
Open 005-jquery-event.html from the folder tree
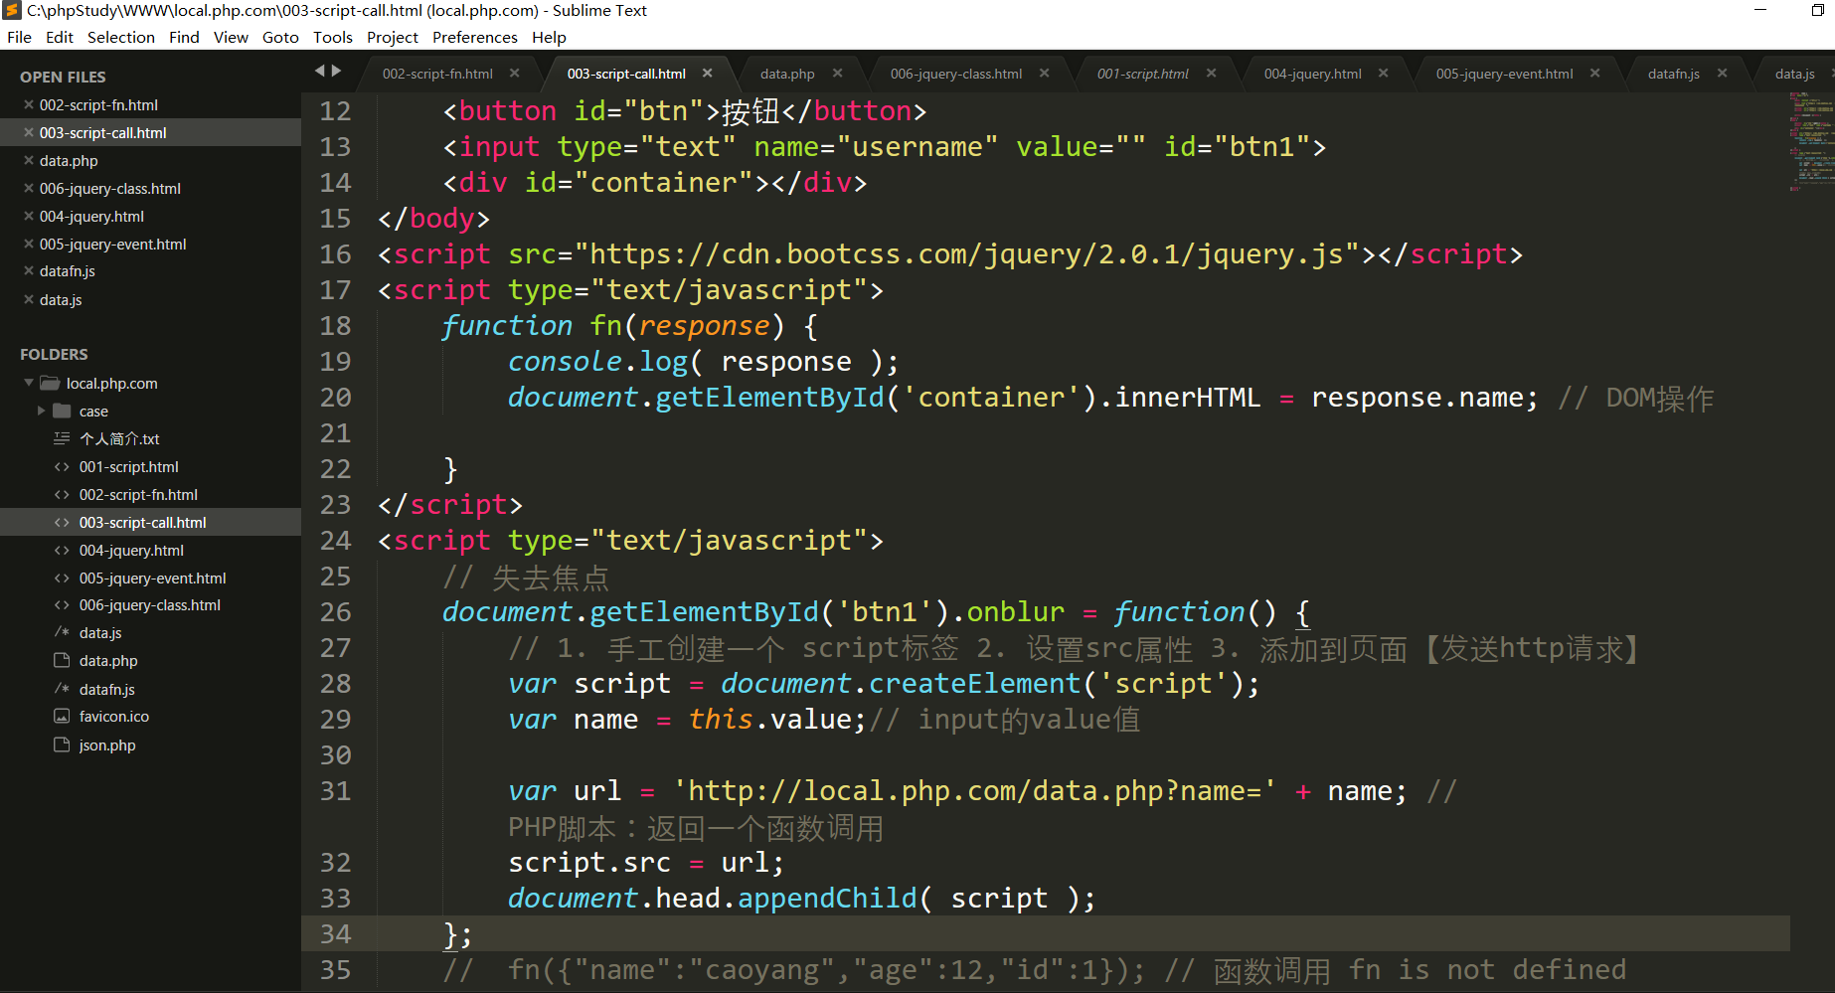tap(152, 578)
